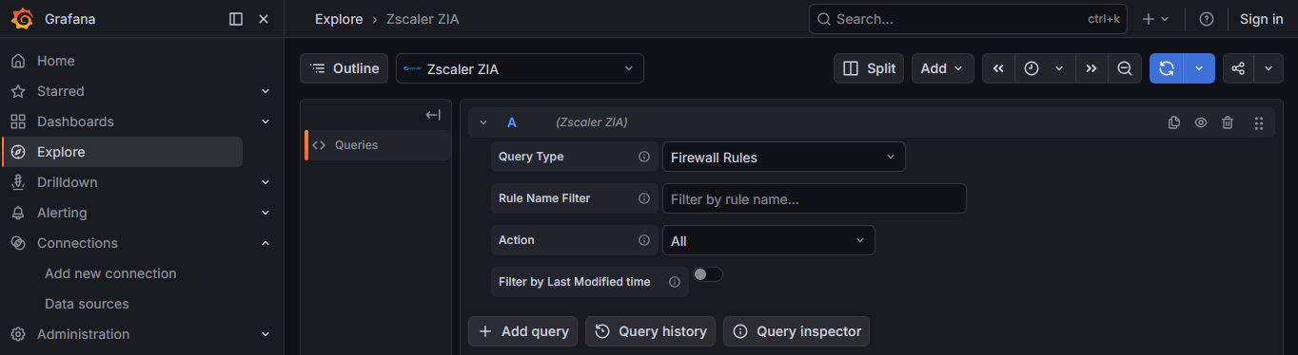Select Queries in the outline
Viewport: 1298px width, 355px height.
(x=378, y=145)
